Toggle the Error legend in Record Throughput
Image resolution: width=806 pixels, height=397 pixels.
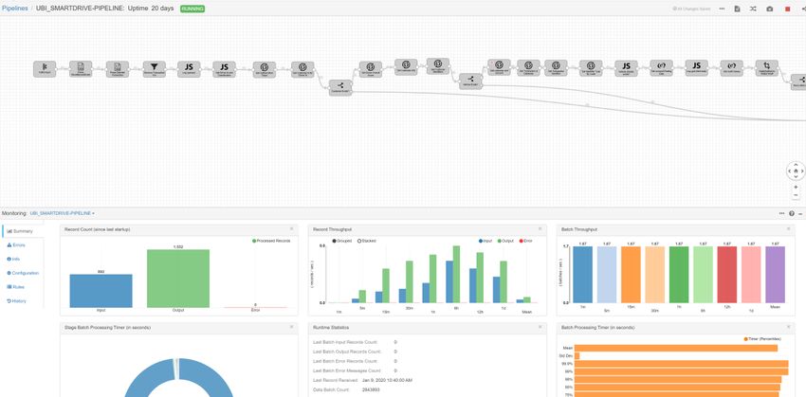pyautogui.click(x=526, y=241)
